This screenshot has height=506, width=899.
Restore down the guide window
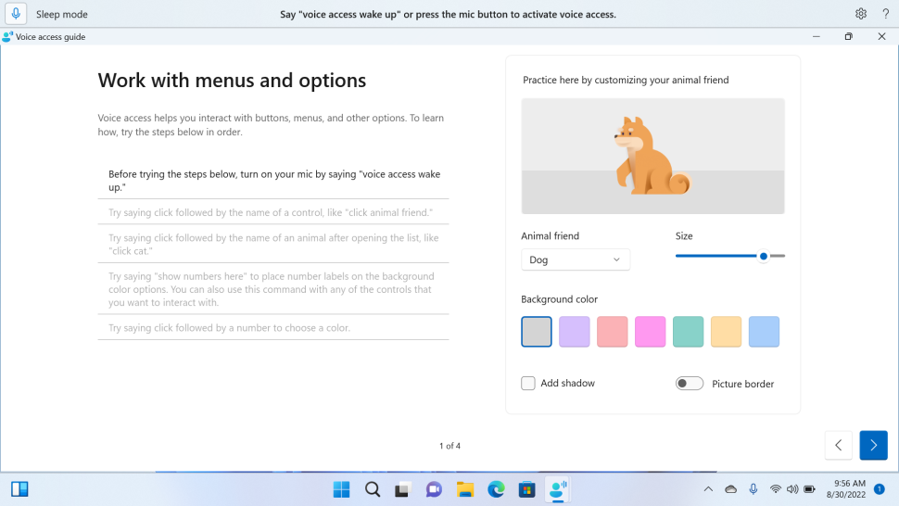pyautogui.click(x=849, y=36)
